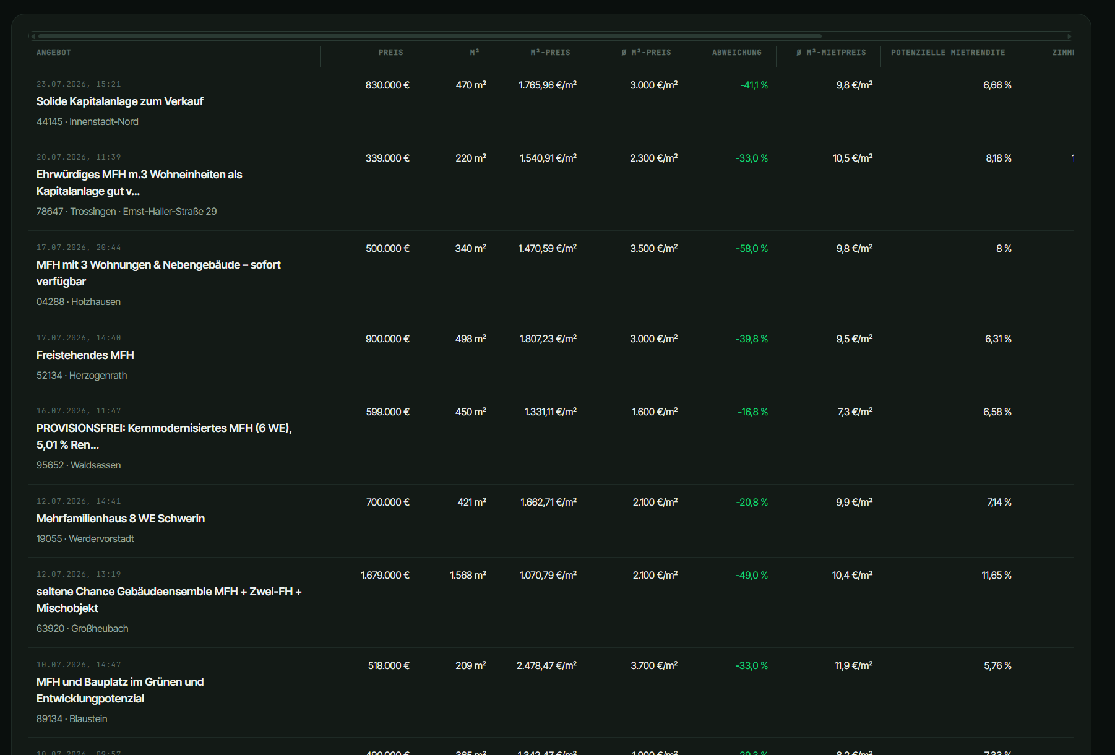The image size is (1115, 755).
Task: Click the deviation "-41,1 %"
Action: click(754, 85)
